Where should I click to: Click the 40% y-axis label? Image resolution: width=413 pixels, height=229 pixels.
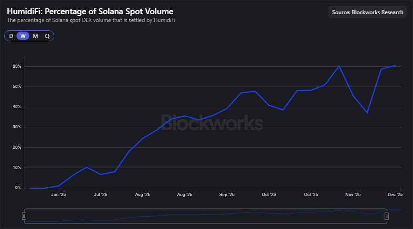point(17,107)
